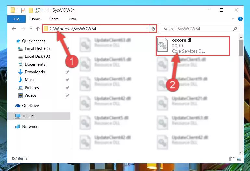Open Music folder in sidebar
The height and width of the screenshot is (171, 250).
click(x=30, y=80)
